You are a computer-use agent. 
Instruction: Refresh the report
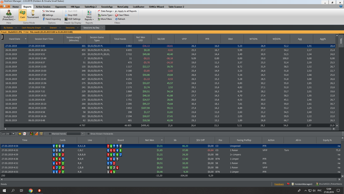120,19
